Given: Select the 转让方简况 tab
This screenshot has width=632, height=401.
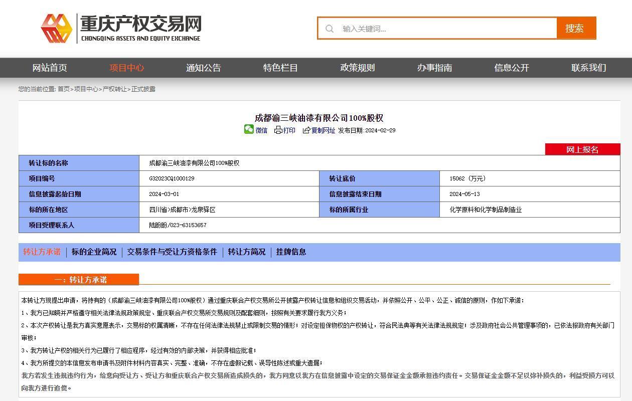Looking at the screenshot, I should pos(245,252).
